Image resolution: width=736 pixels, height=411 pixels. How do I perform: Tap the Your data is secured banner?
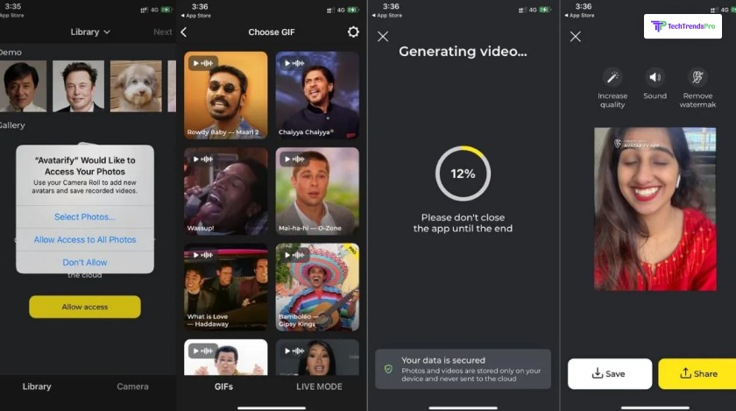coord(463,369)
